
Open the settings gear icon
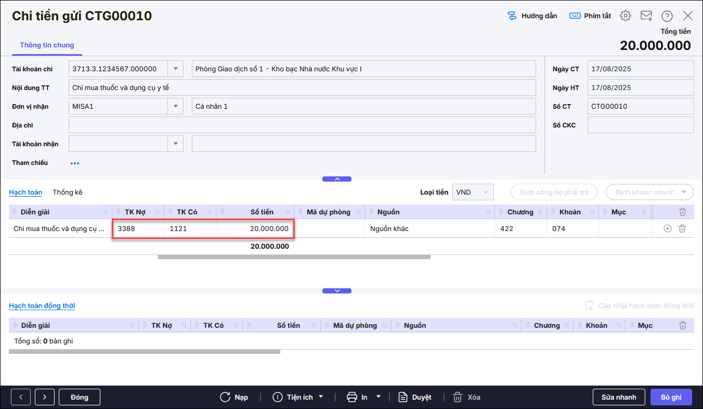[x=626, y=16]
